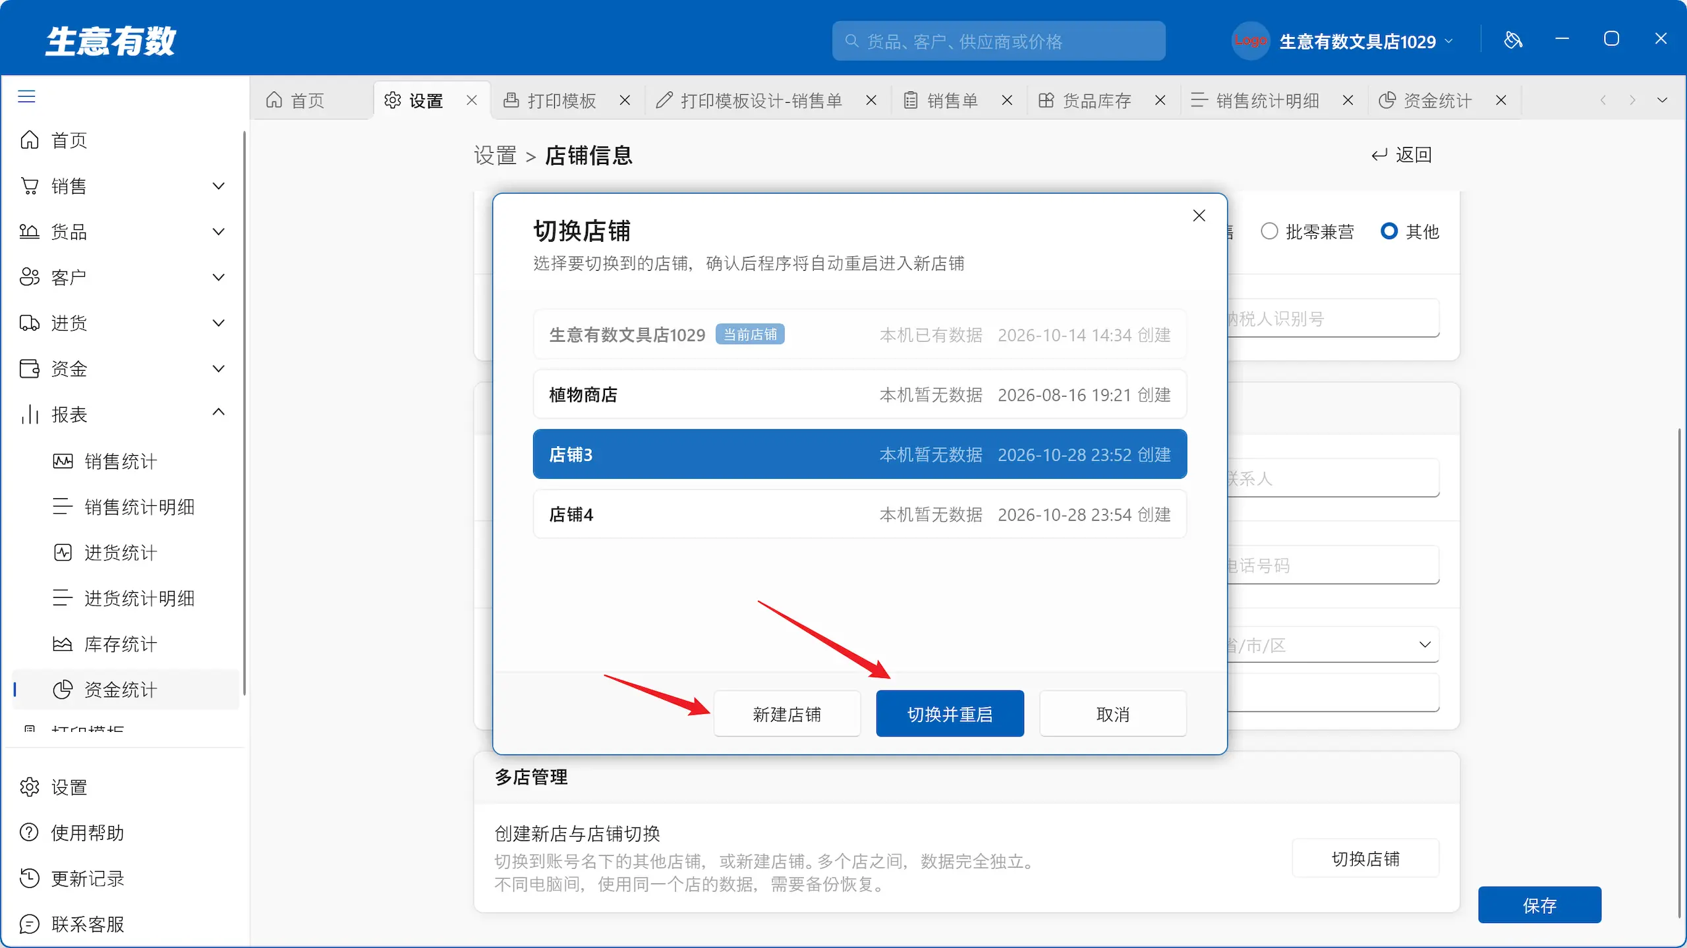Viewport: 1687px width, 948px height.
Task: Click the 新建店铺 button
Action: pos(787,713)
